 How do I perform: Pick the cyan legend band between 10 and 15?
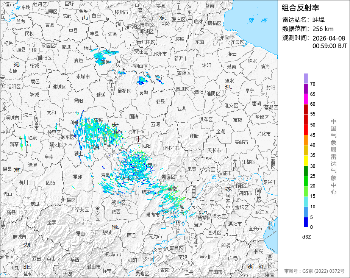[x=306, y=201]
